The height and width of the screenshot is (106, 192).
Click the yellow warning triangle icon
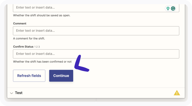pos(177,93)
